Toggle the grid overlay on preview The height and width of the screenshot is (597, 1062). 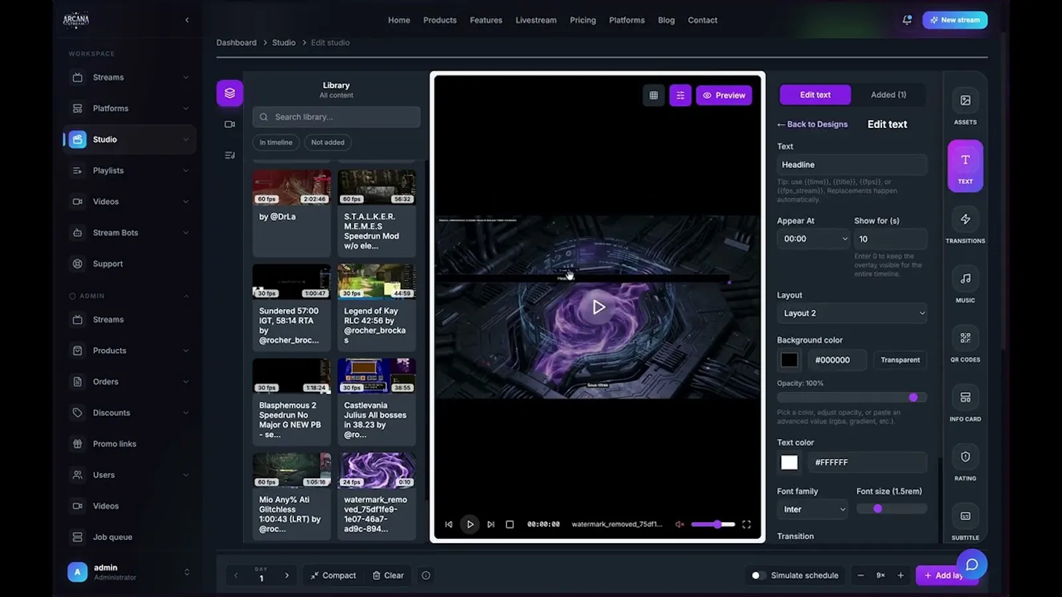pos(654,96)
